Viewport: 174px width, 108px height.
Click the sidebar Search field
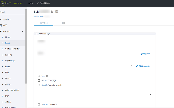tap(12, 12)
